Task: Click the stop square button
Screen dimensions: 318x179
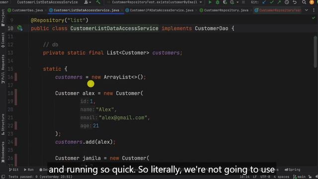Action: tap(243, 2)
